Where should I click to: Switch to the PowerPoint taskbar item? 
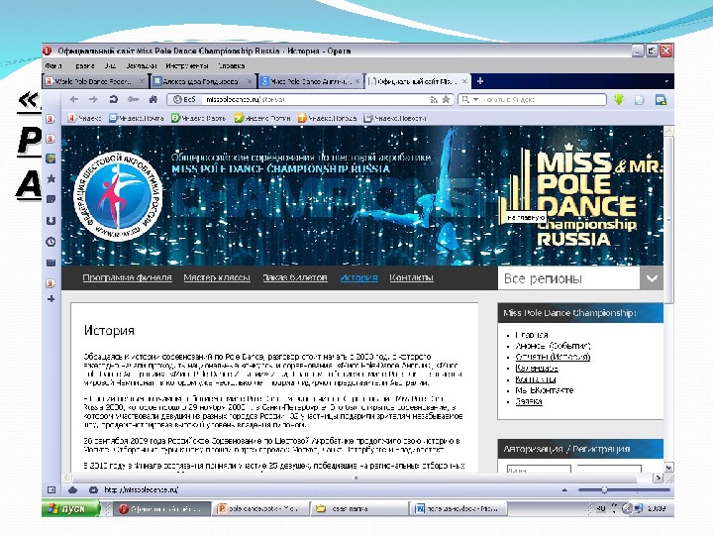click(261, 508)
